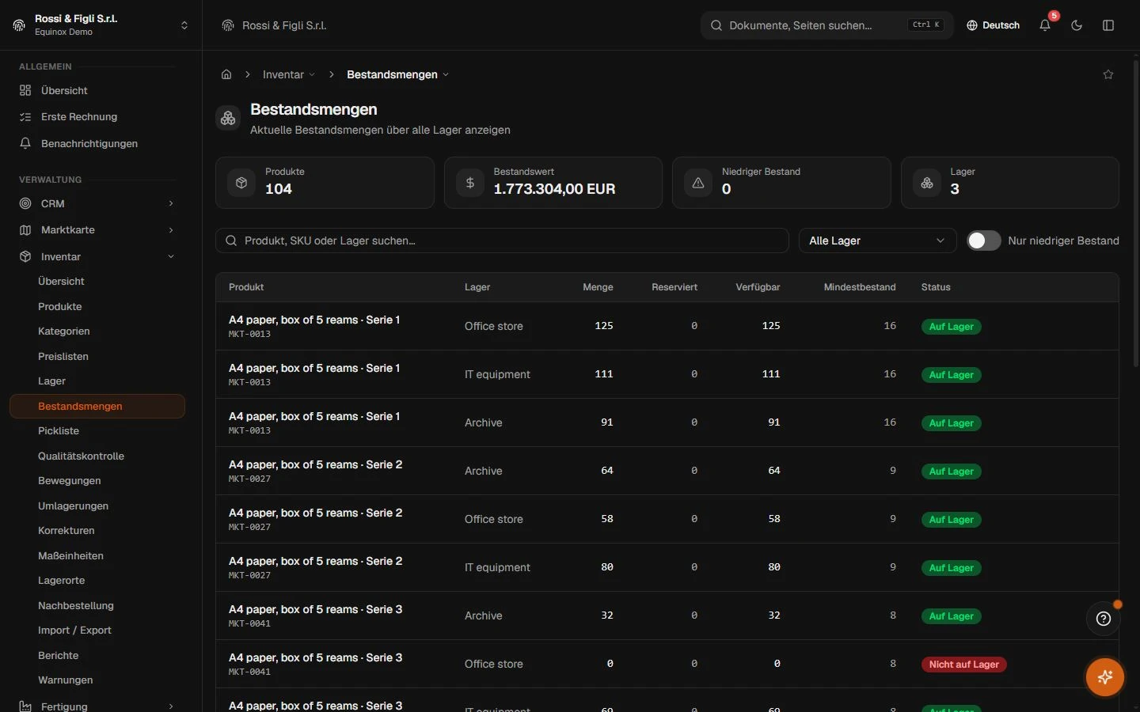
Task: Select Umlagerungen in the sidebar
Action: pyautogui.click(x=73, y=506)
